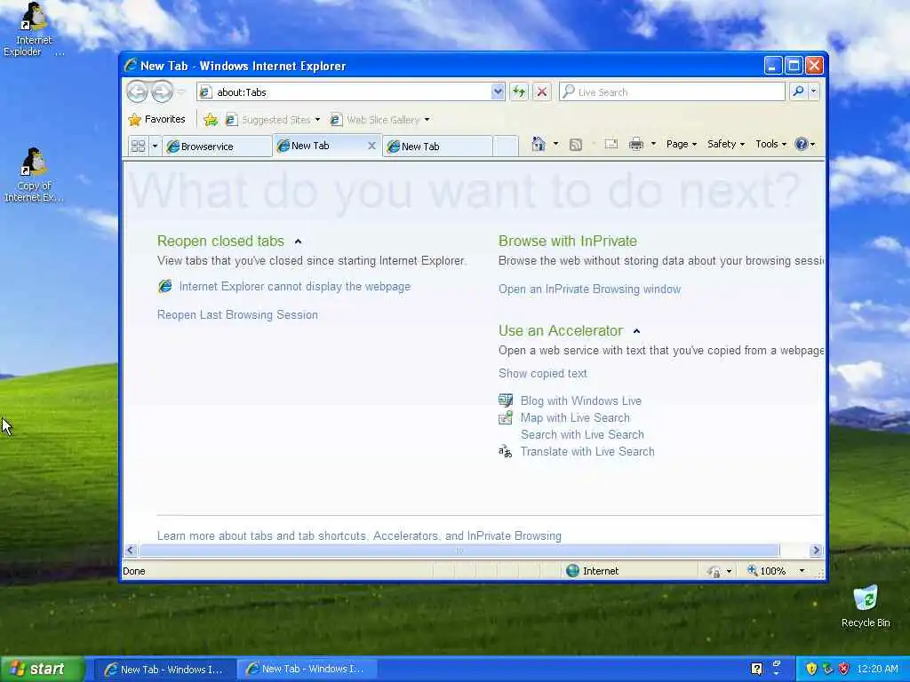Viewport: 910px width, 682px height.
Task: Click the Internet security zone in the status bar
Action: 592,571
